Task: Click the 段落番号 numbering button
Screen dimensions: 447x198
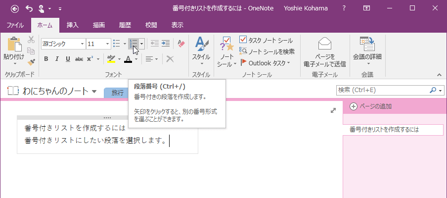Action: click(x=134, y=44)
